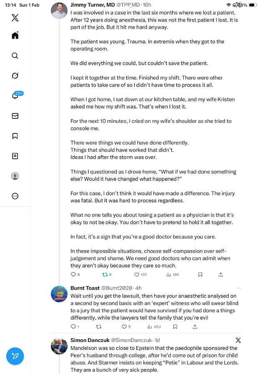Open the Lists sidebar icon

click(15, 156)
